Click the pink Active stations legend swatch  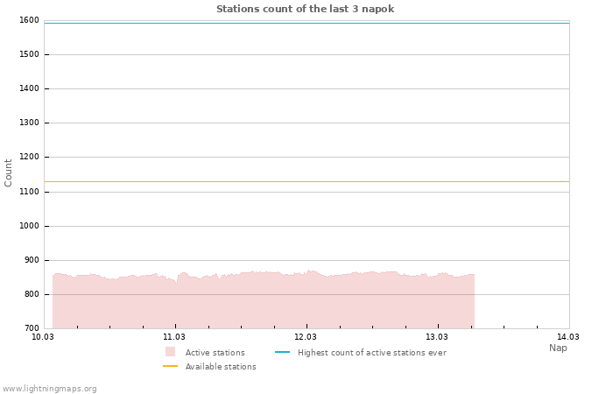point(170,352)
